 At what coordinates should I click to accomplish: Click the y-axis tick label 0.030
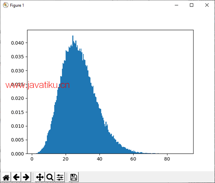click(18, 71)
